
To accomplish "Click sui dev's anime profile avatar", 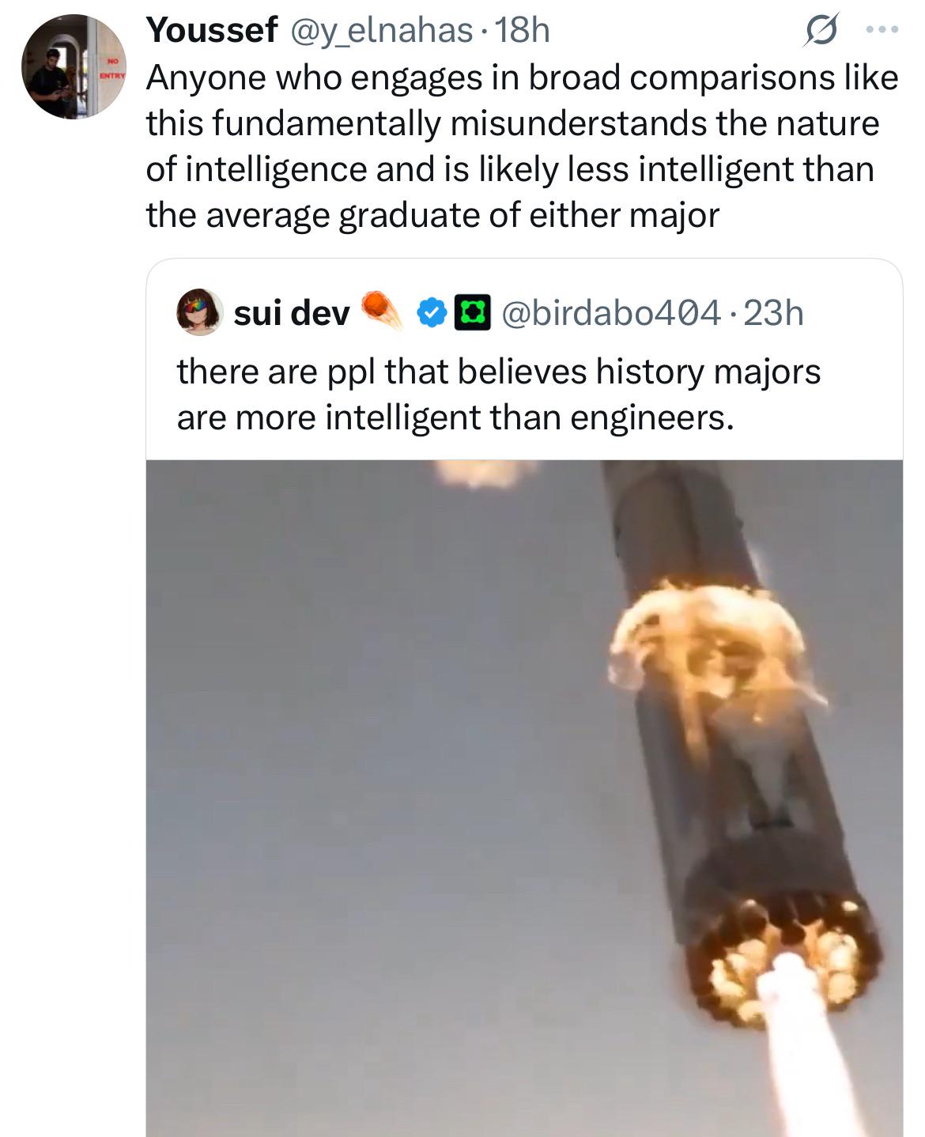I will coord(198,312).
